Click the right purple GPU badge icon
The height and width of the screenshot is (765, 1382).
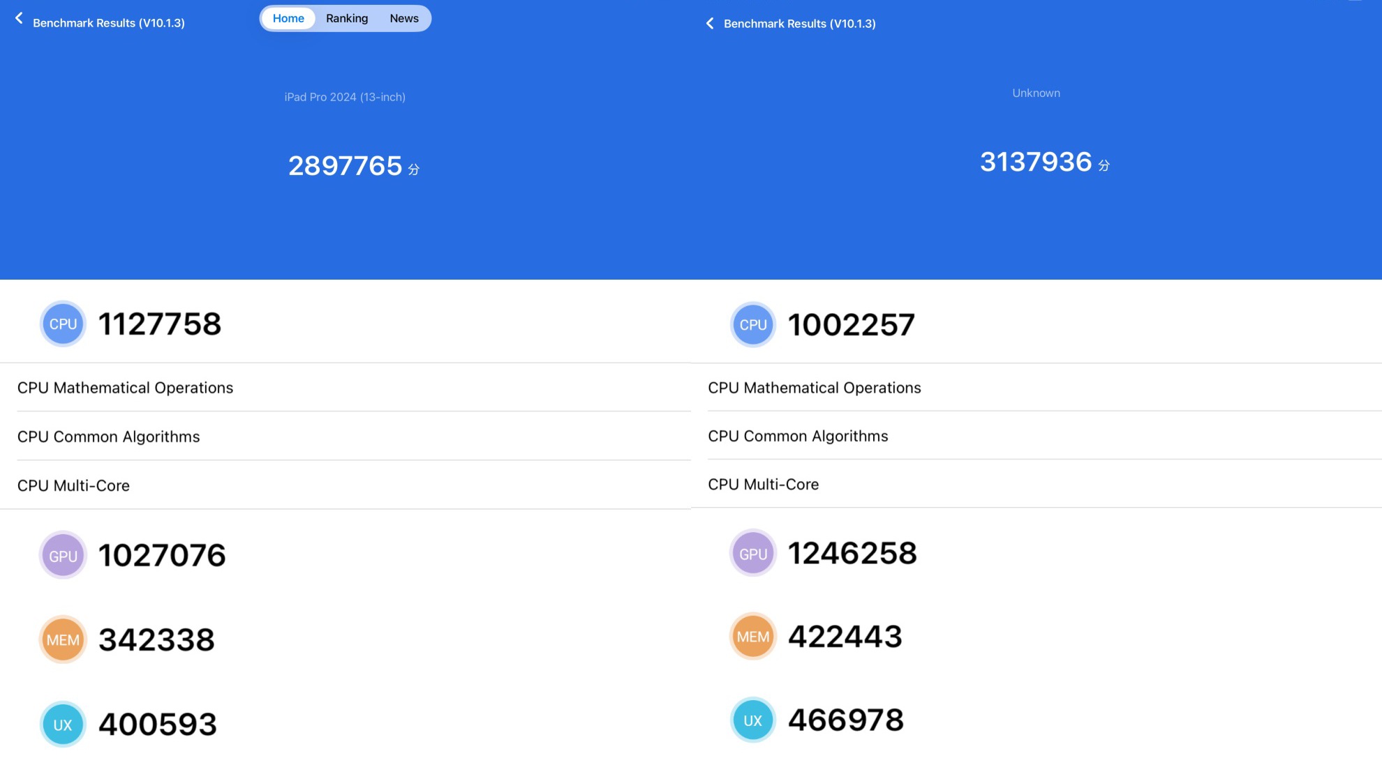click(753, 554)
